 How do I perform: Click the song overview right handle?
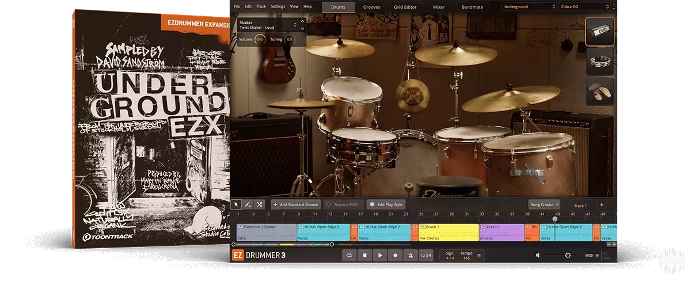[x=332, y=245]
